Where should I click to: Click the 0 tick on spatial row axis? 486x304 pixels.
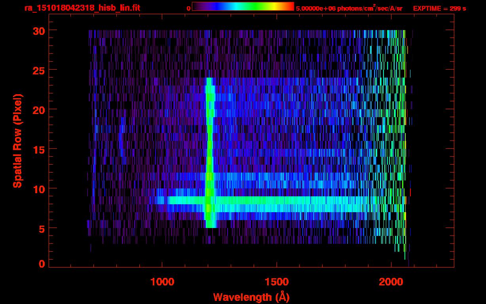click(x=41, y=264)
